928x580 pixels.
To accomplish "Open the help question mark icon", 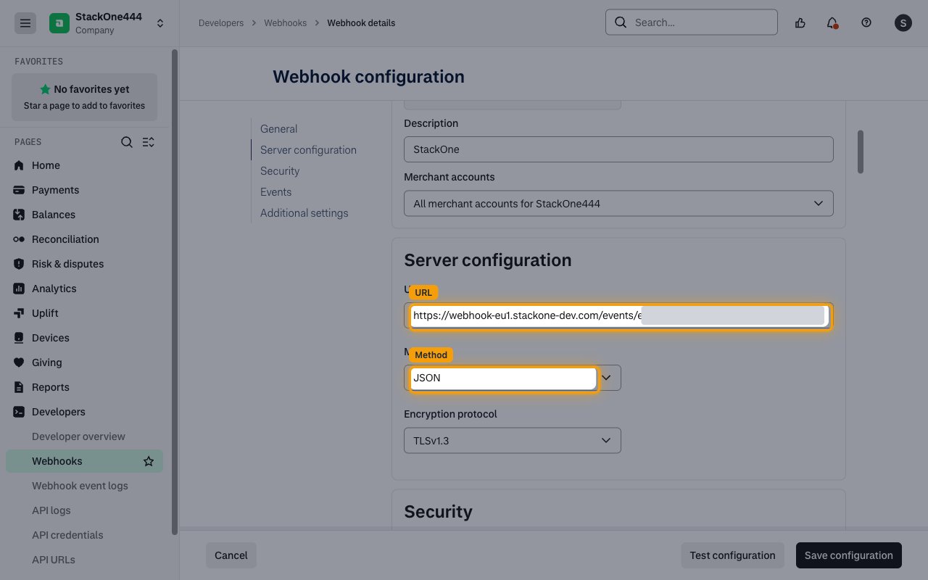I will pos(866,22).
